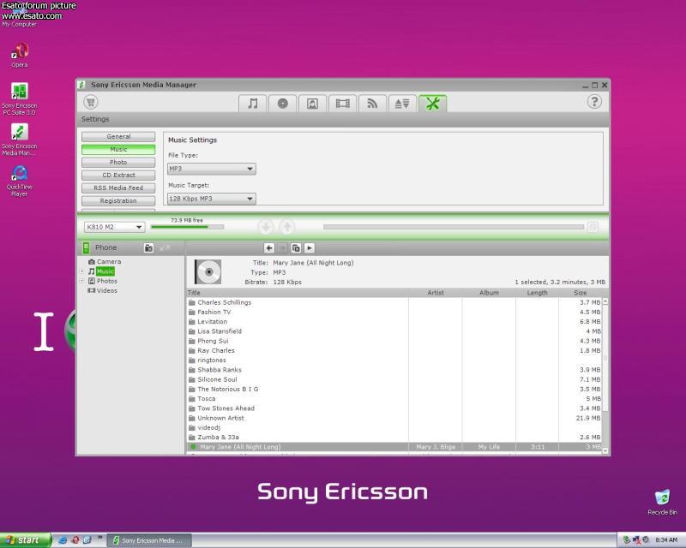Click the album art disc thumbnail
The width and height of the screenshot is (686, 548).
pyautogui.click(x=208, y=271)
